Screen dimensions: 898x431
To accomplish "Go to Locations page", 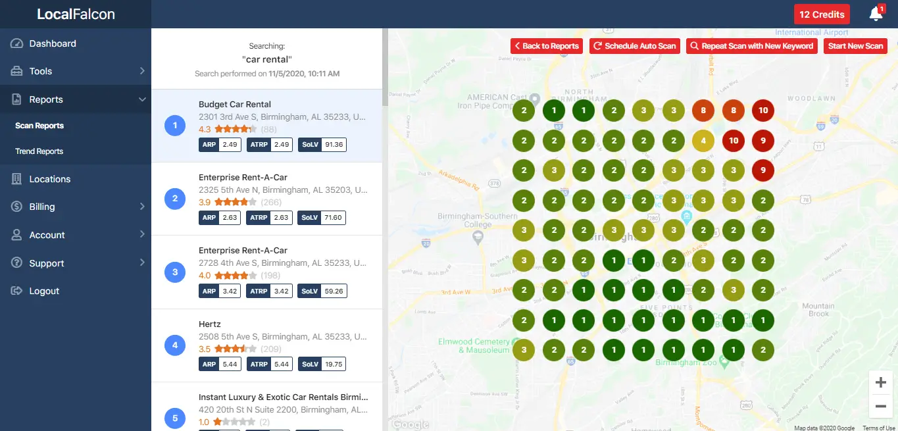I will (50, 179).
